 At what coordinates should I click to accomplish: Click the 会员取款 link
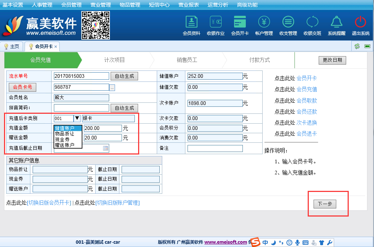click(307, 101)
